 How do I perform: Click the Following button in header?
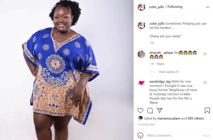coord(175,7)
